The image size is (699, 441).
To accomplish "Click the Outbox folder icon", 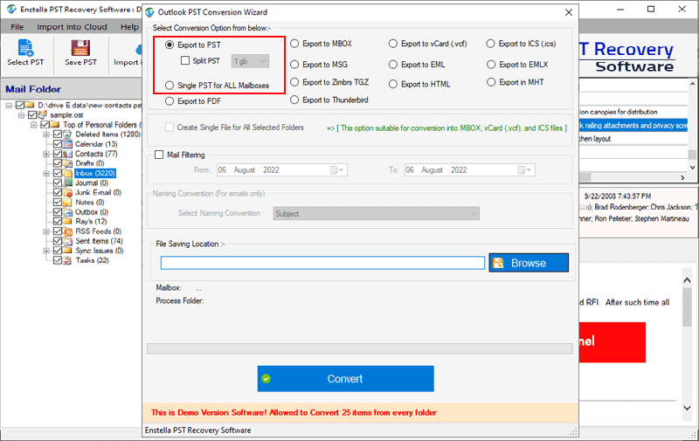I will (x=68, y=212).
